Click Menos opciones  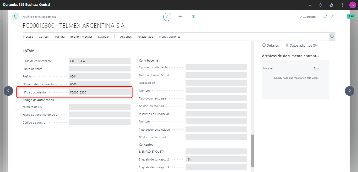coord(170,37)
